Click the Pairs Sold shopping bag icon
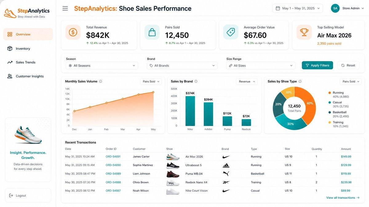Viewport: 369px width, 207px height. [152, 32]
